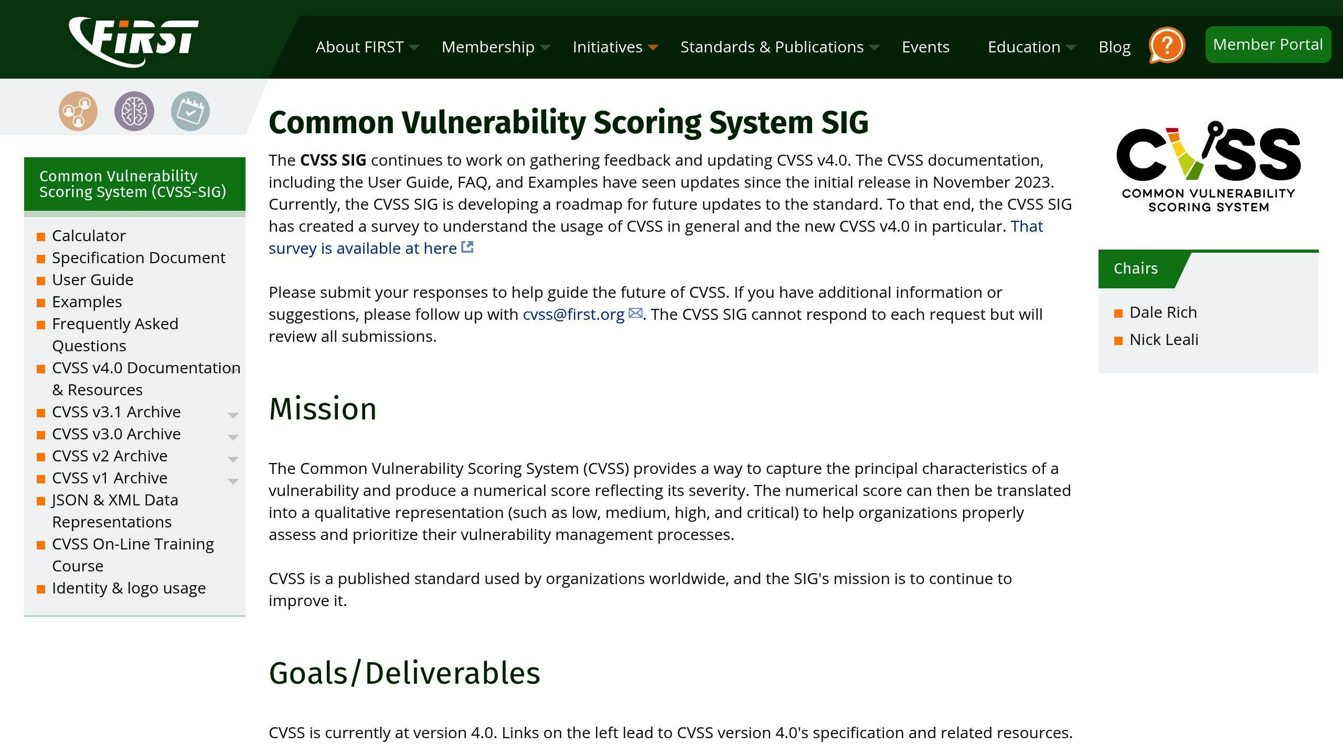1343x755 pixels.
Task: Open CVSS On-Line Training Course link
Action: [x=133, y=555]
